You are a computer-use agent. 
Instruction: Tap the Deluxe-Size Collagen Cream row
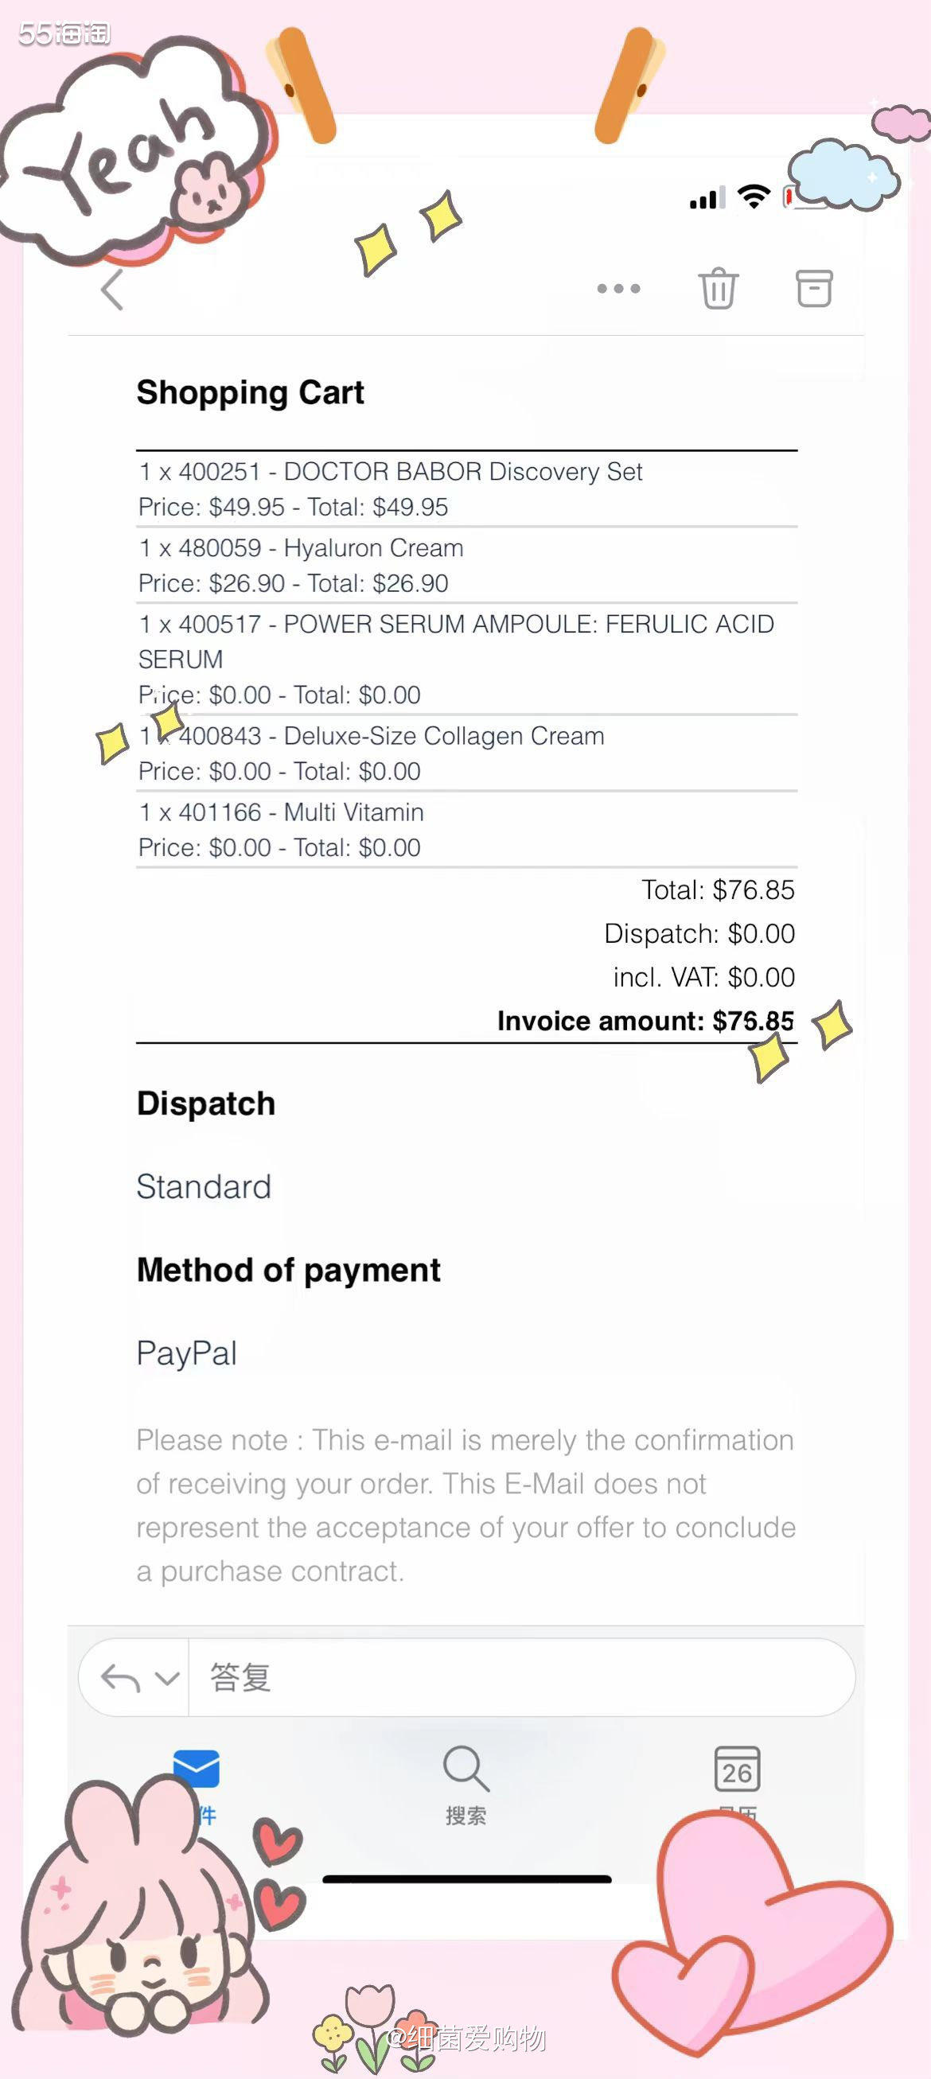(467, 753)
